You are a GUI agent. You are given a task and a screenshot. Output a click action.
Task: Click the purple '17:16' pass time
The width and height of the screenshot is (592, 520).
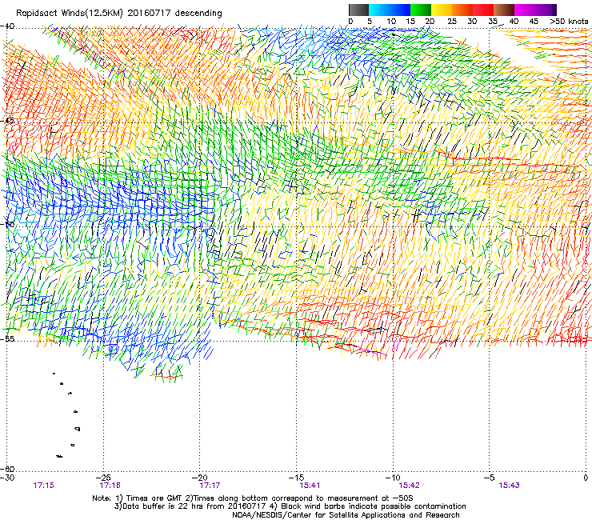tap(110, 486)
